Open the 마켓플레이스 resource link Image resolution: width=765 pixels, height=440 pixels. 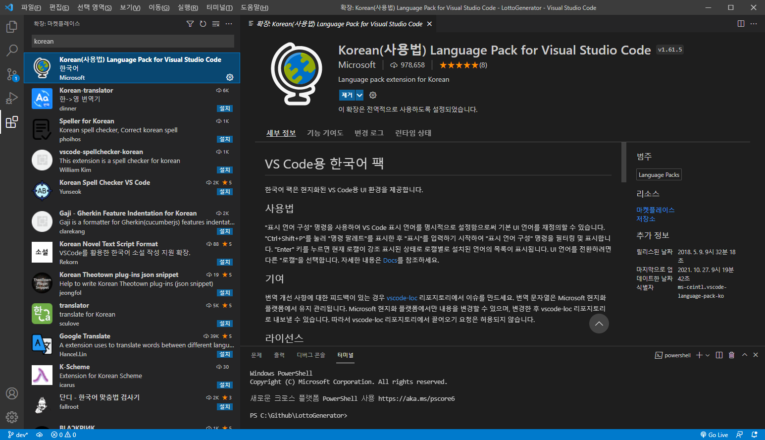655,210
